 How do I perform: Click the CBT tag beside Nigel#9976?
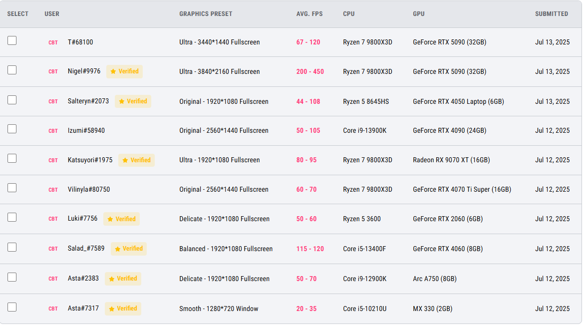click(x=53, y=71)
